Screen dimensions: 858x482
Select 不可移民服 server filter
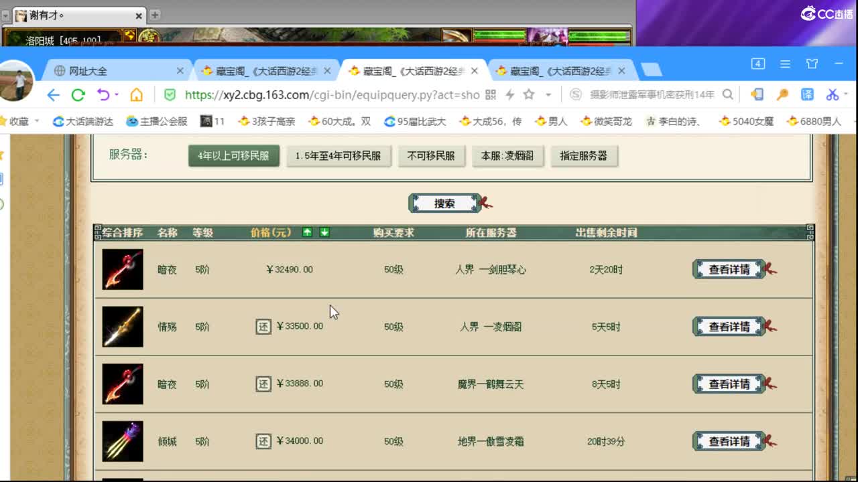click(431, 156)
